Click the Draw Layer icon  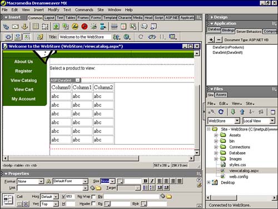(45, 27)
